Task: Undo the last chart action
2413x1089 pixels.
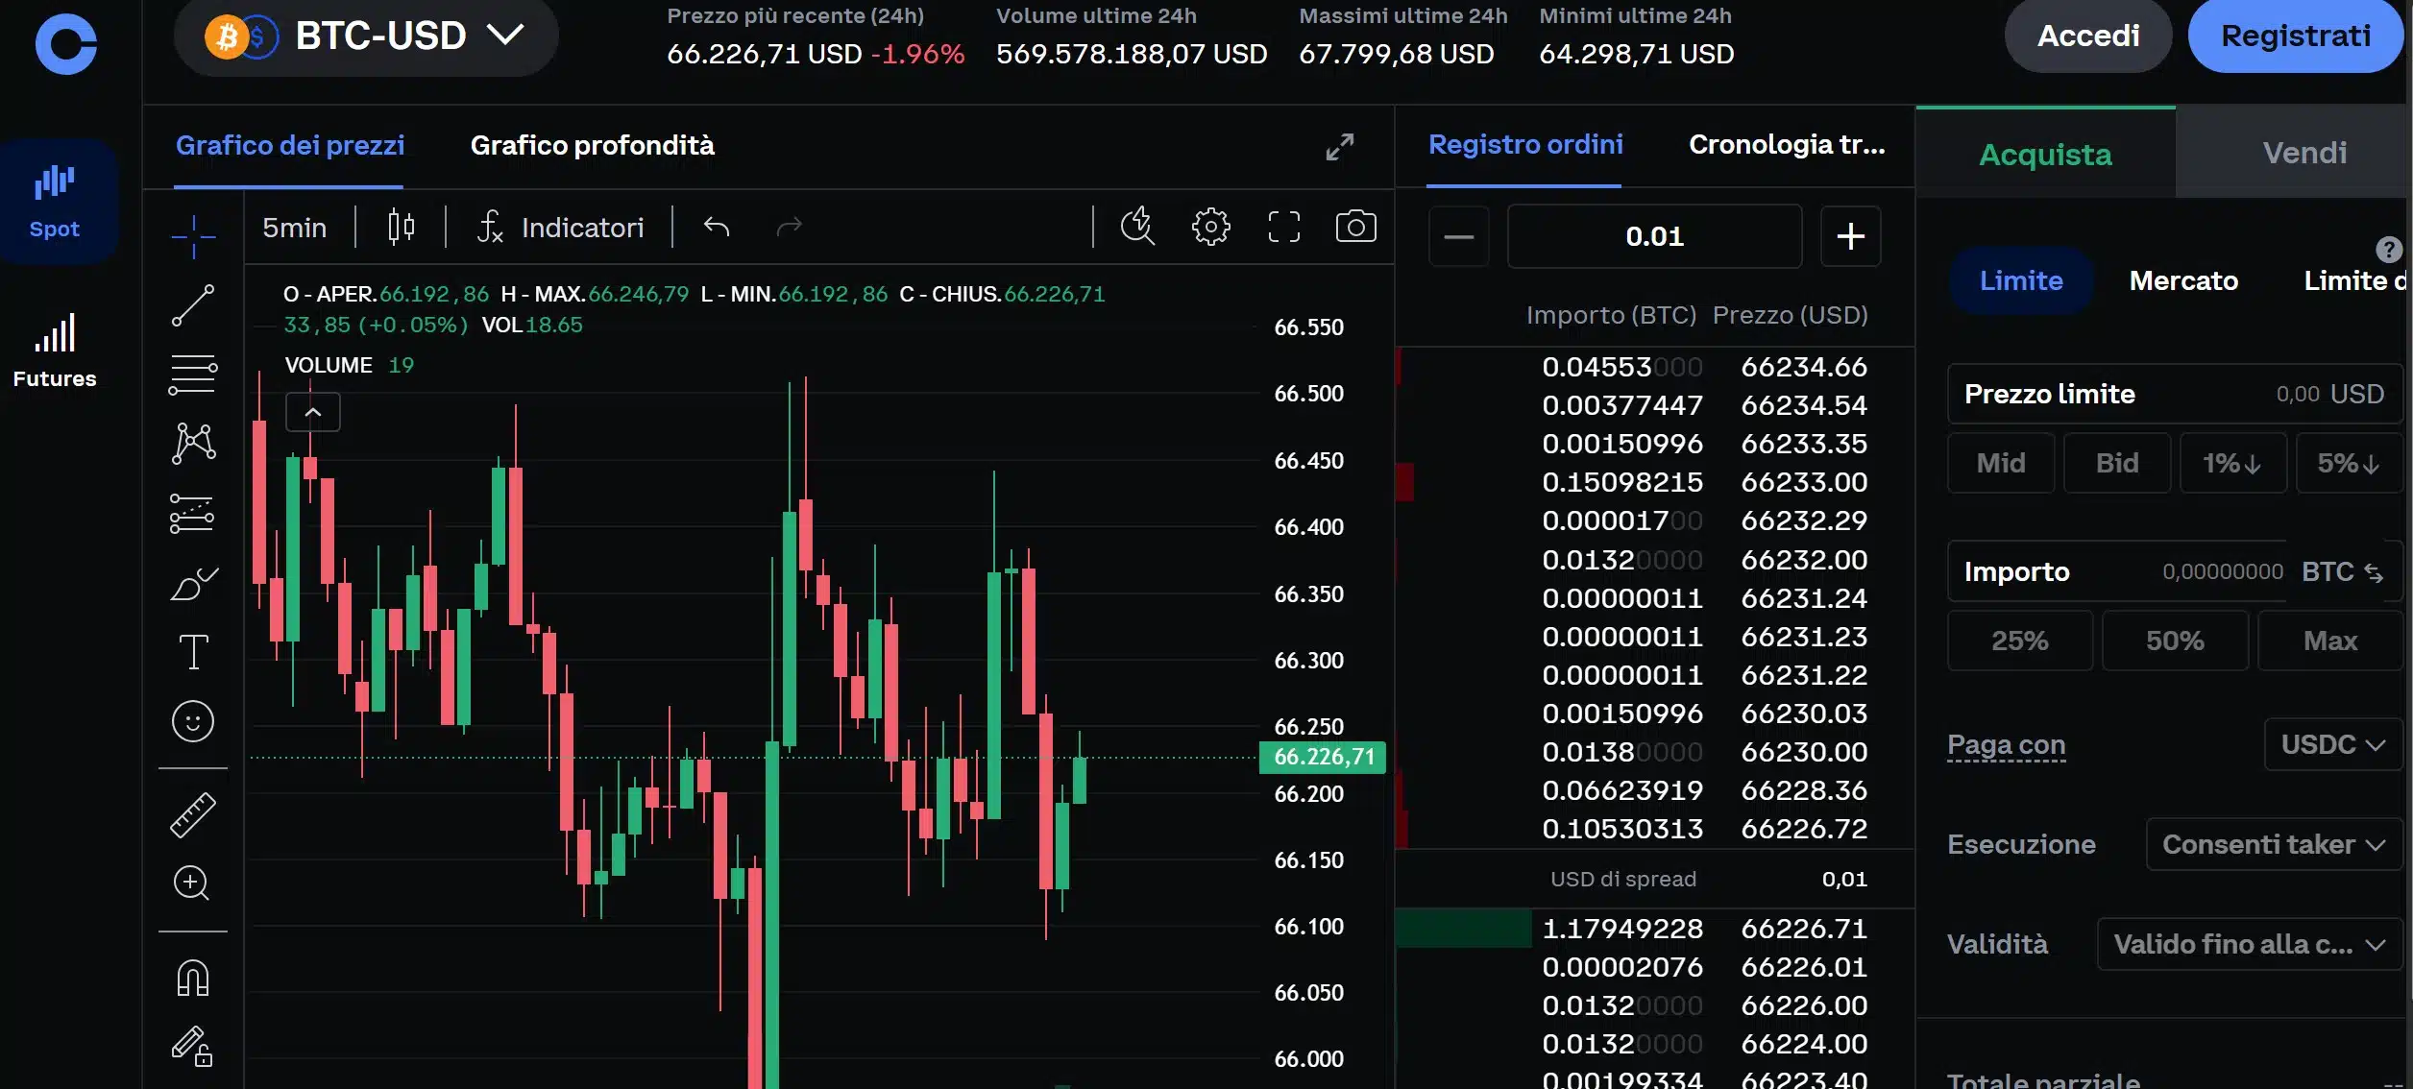Action: click(x=716, y=227)
